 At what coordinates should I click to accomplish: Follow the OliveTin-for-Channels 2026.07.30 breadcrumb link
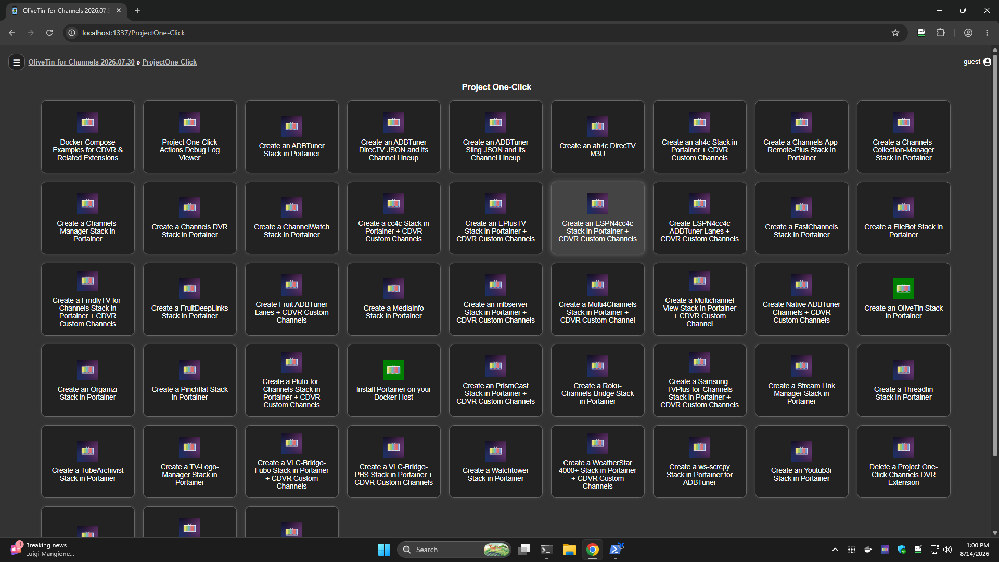point(81,62)
